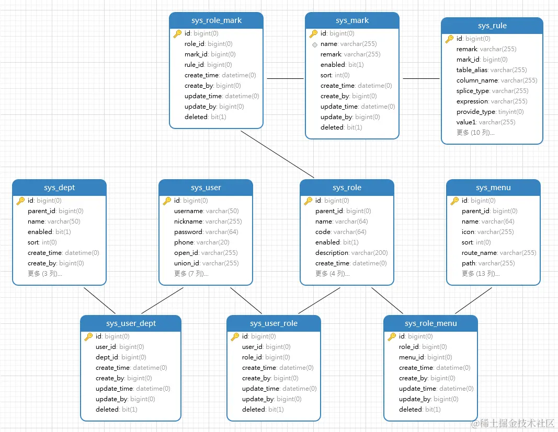Click the deleted column in sys_role_menu
558x432 pixels.
tap(419, 410)
